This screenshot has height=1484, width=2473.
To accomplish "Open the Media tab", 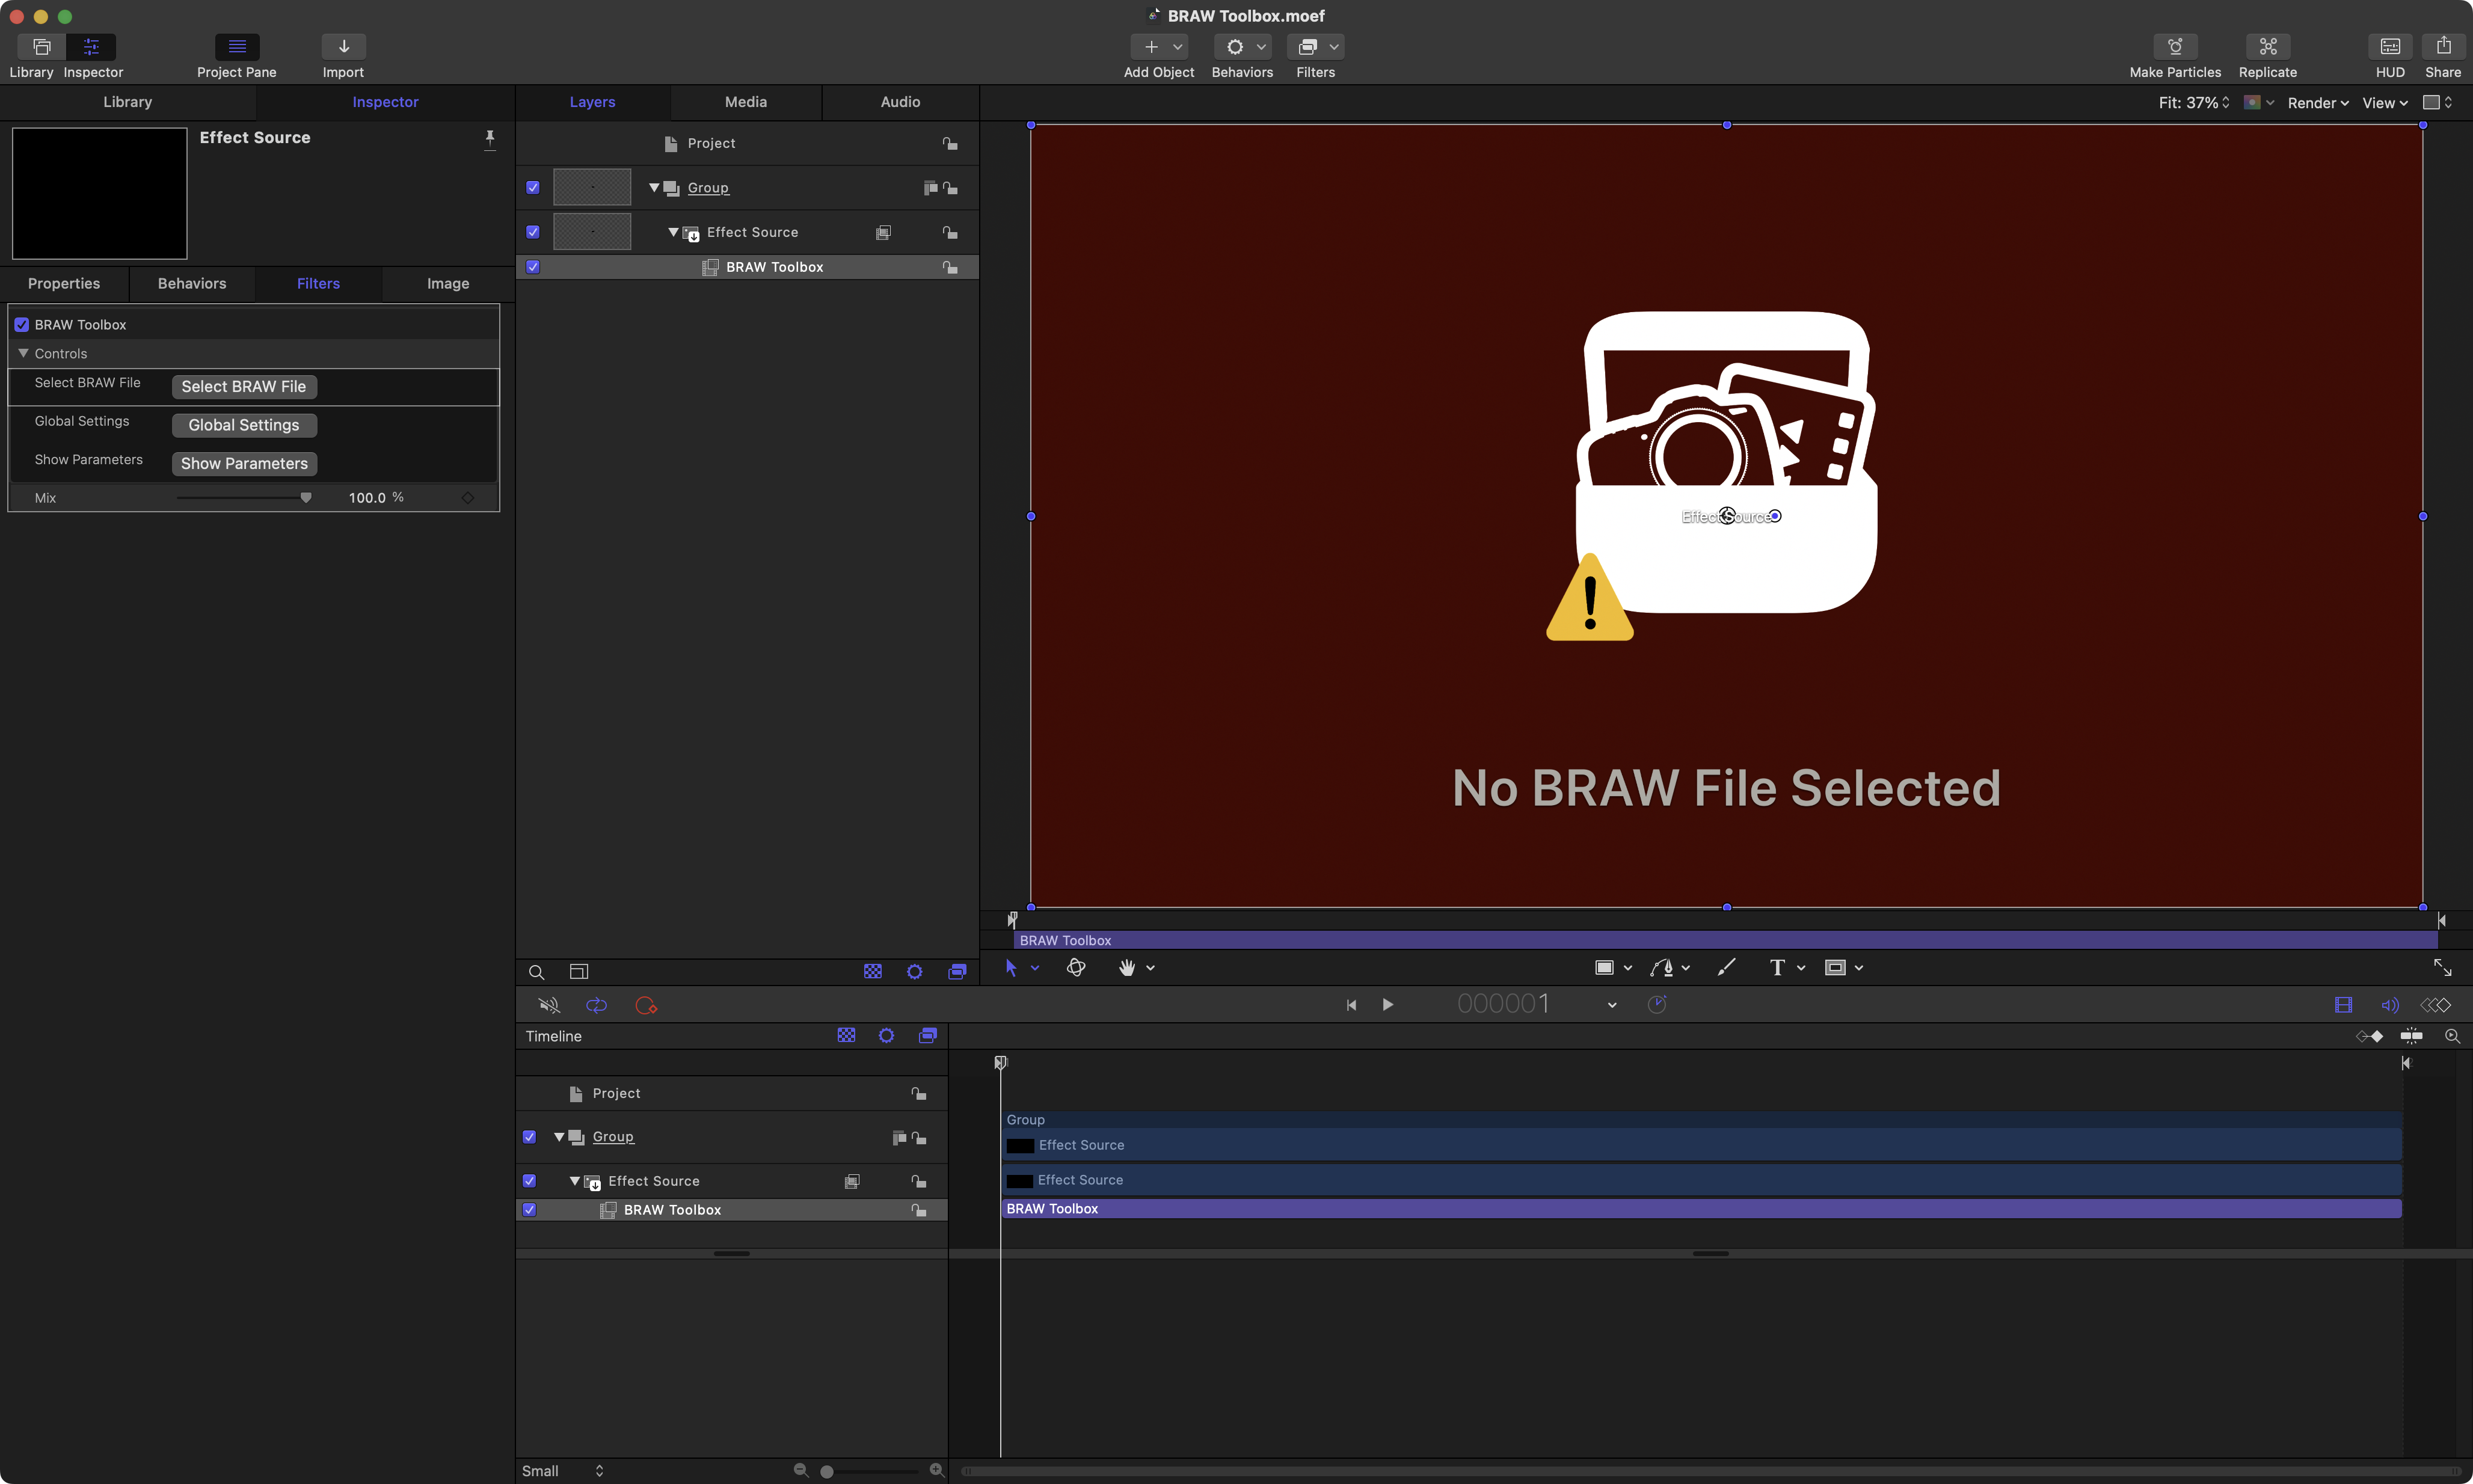I will coord(745,102).
